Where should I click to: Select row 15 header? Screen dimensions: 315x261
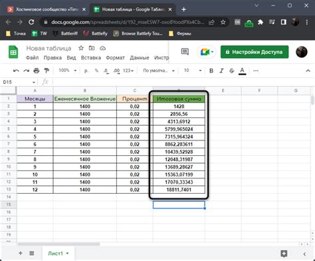click(x=9, y=204)
